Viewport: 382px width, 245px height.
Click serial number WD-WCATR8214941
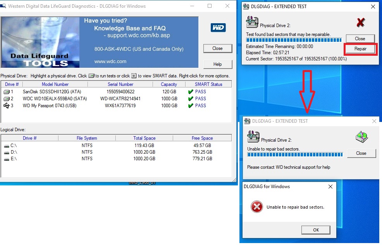point(120,99)
